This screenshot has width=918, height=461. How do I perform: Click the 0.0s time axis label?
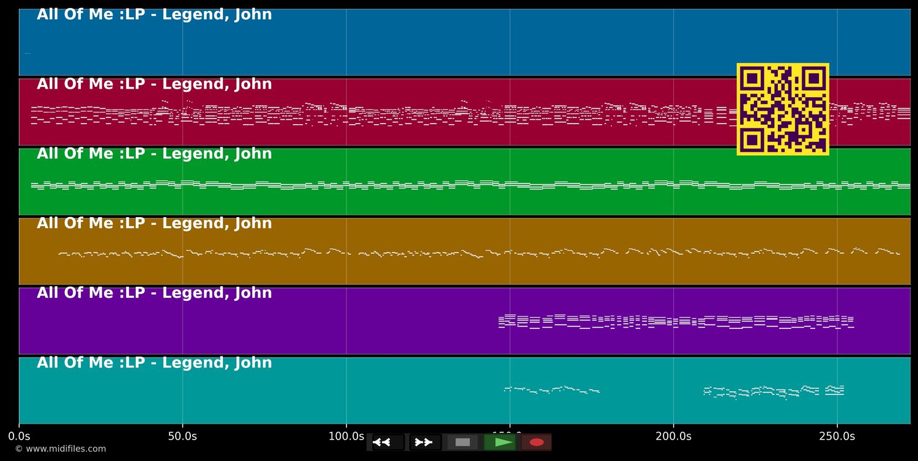tap(19, 437)
